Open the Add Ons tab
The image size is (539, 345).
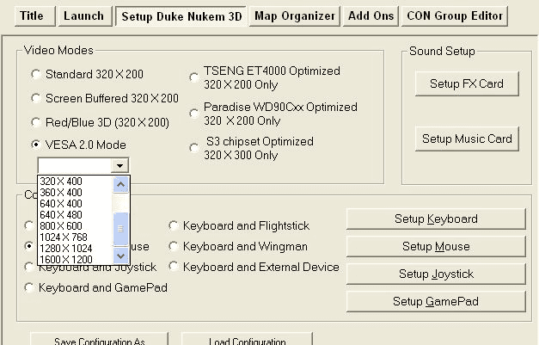click(371, 16)
